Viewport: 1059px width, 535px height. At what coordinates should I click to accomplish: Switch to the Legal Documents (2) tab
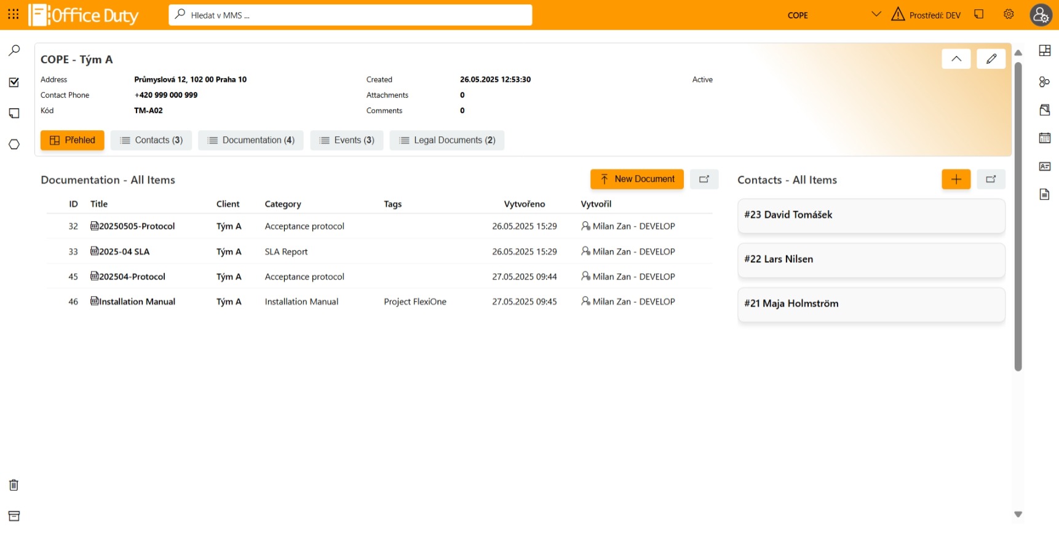[x=447, y=140]
